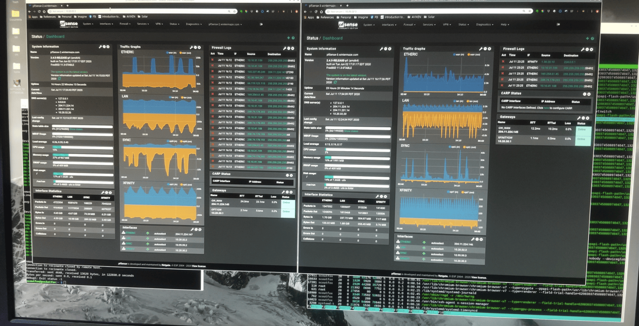
Task: Open the Help menu in pfSense-3 navbar
Action: [505, 24]
